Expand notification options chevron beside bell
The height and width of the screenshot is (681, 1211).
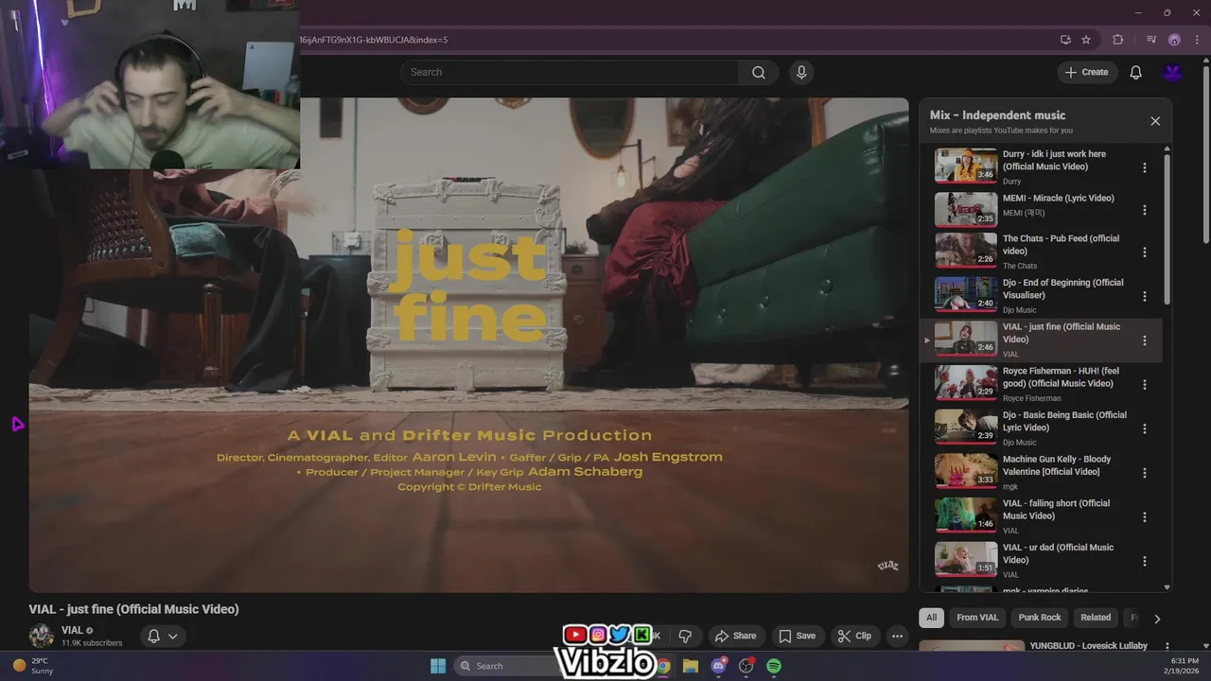point(173,636)
